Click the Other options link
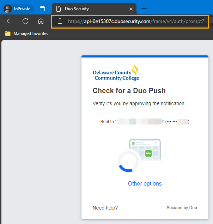The image size is (213, 224). (145, 183)
